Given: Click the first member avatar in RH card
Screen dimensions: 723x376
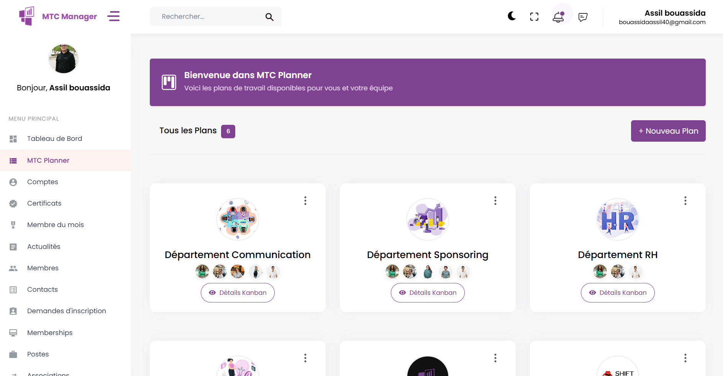Looking at the screenshot, I should [x=600, y=271].
